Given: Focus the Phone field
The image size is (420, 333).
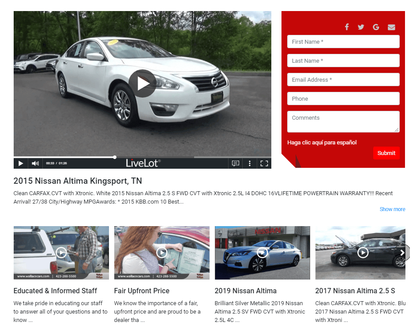Looking at the screenshot, I should (343, 98).
